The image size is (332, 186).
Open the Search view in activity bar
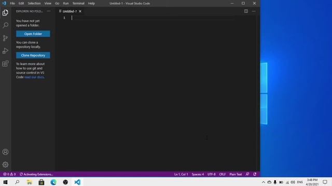(5, 25)
